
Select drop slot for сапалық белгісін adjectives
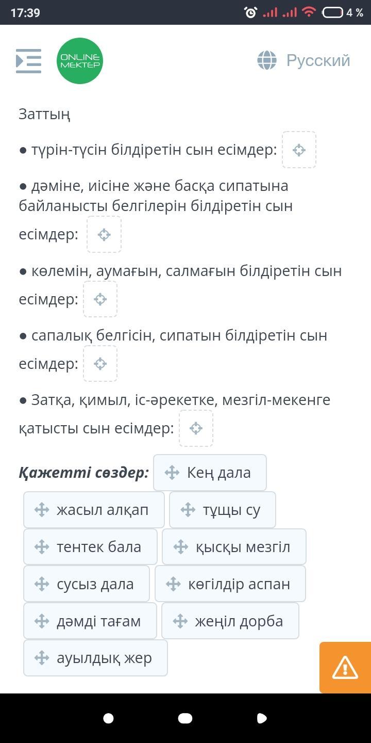tap(100, 363)
